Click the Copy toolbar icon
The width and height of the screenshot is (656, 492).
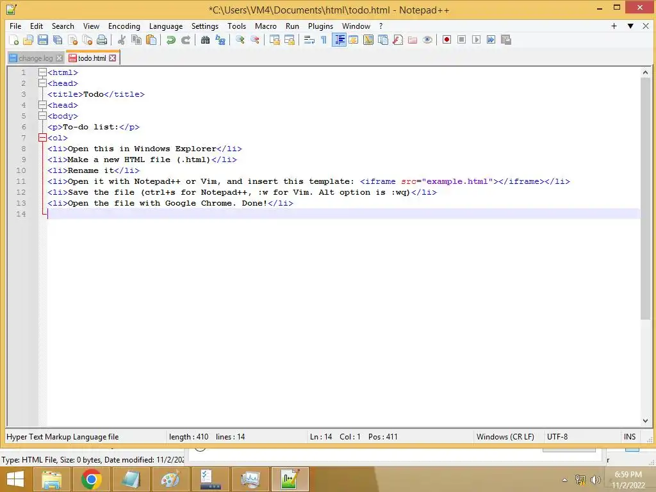point(136,40)
